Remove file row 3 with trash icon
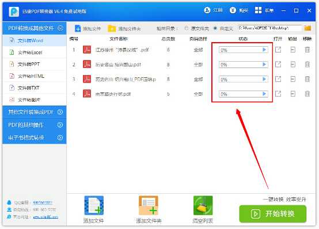319x229 pixels. click(x=307, y=79)
